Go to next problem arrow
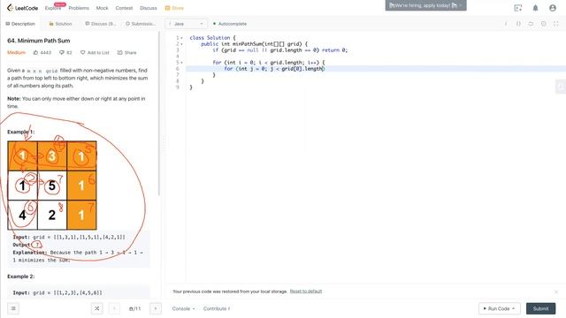Screen dimensions: 566x318 click(x=156, y=308)
